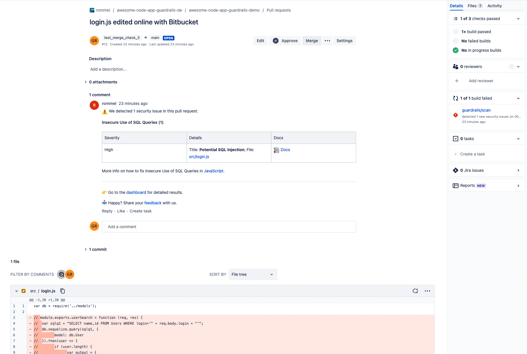
Task: Open awesome-node-app-guardrails-demo breadcrumb
Action: pyautogui.click(x=224, y=10)
